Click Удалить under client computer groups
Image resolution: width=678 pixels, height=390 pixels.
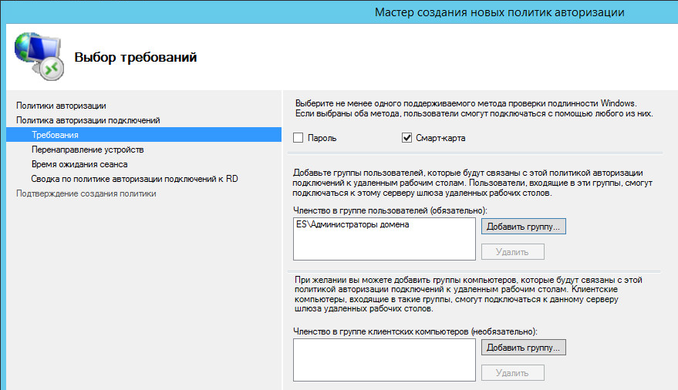click(512, 373)
